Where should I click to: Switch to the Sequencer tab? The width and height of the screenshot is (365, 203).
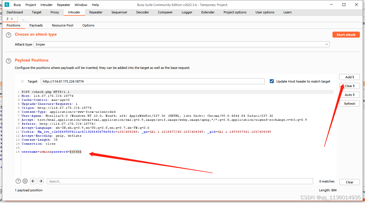pos(119,12)
